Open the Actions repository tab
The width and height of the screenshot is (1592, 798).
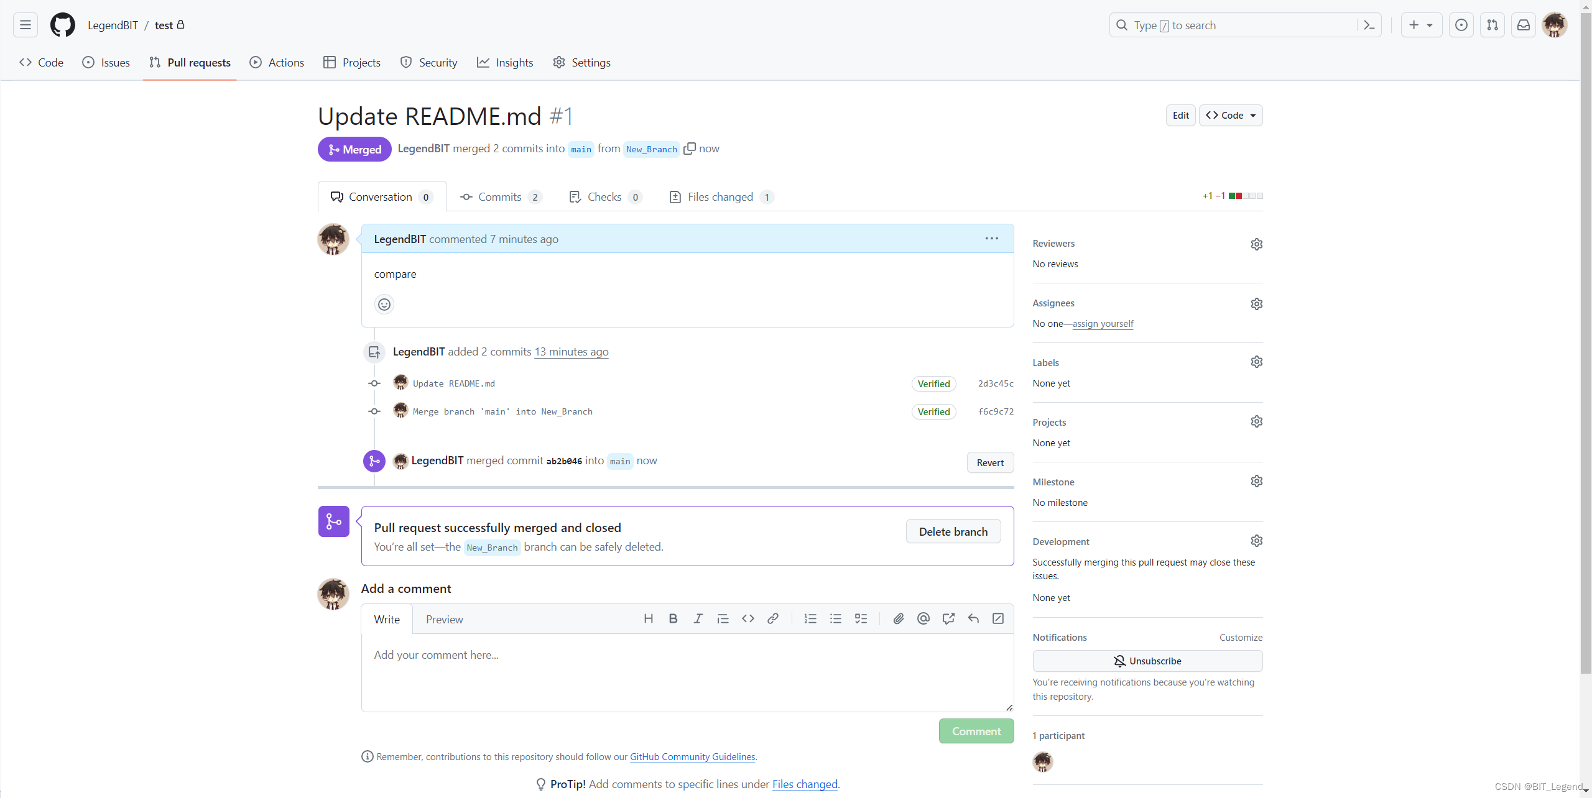(x=277, y=62)
